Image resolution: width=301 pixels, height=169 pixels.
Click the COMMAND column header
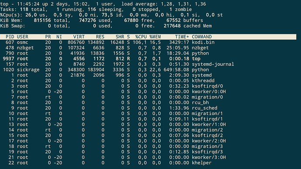pyautogui.click(x=202, y=37)
